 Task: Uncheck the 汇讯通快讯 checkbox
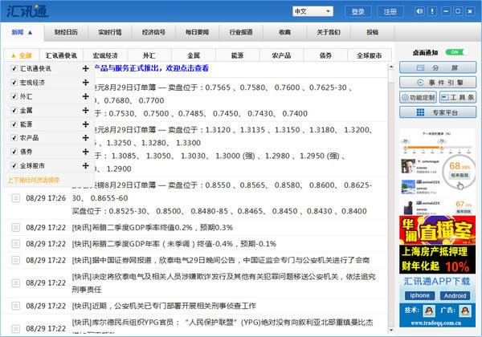click(14, 69)
